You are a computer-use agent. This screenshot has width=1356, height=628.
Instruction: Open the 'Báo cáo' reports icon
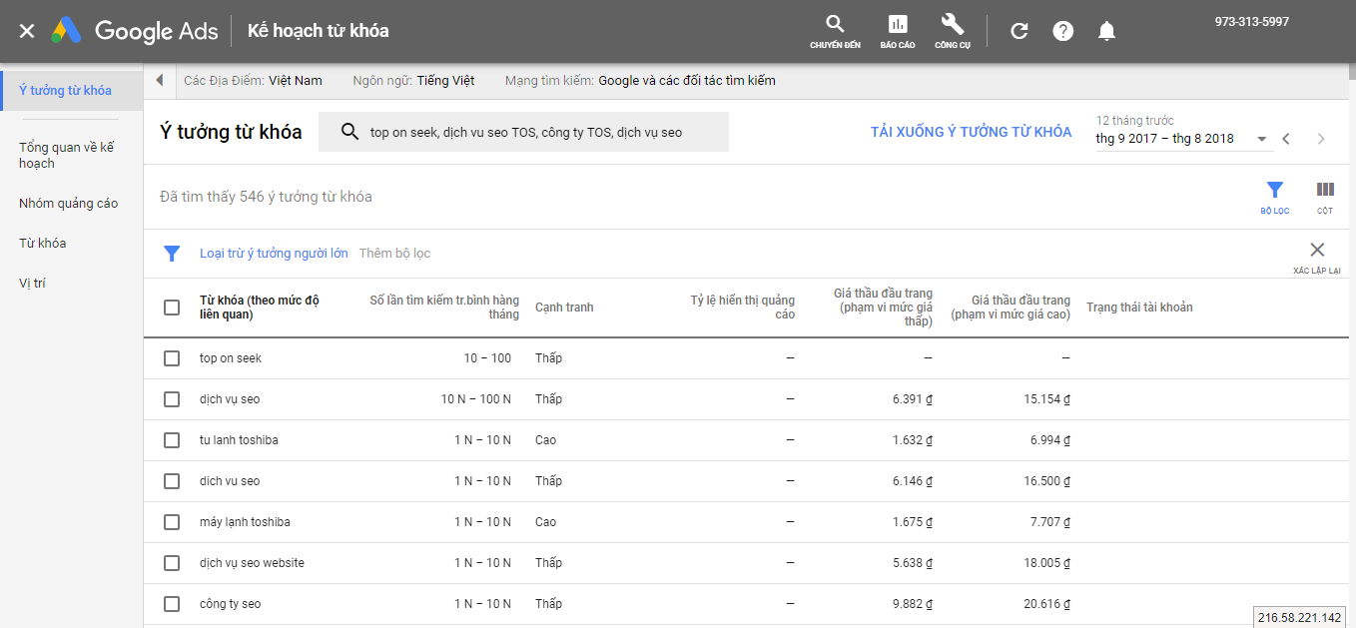tap(898, 25)
